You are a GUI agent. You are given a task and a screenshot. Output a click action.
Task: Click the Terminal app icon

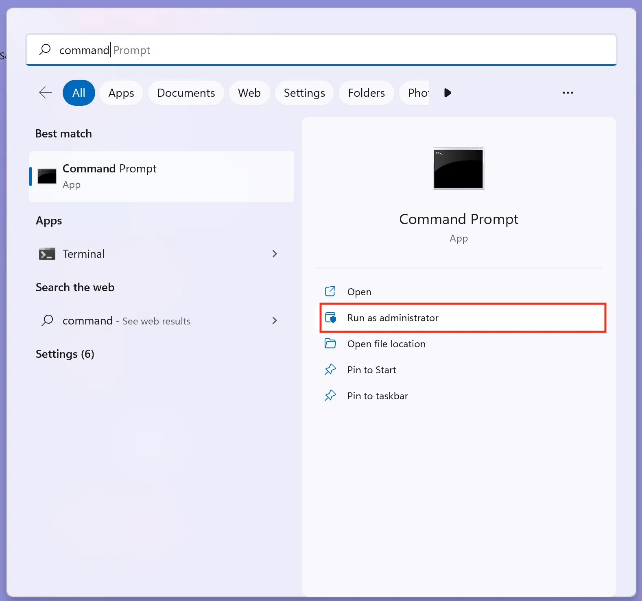(x=47, y=254)
